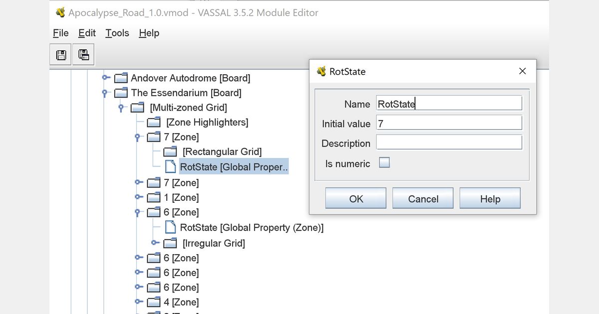This screenshot has width=599, height=314.
Task: Click the VASSAL icon in the RotState dialog
Action: pyautogui.click(x=320, y=71)
